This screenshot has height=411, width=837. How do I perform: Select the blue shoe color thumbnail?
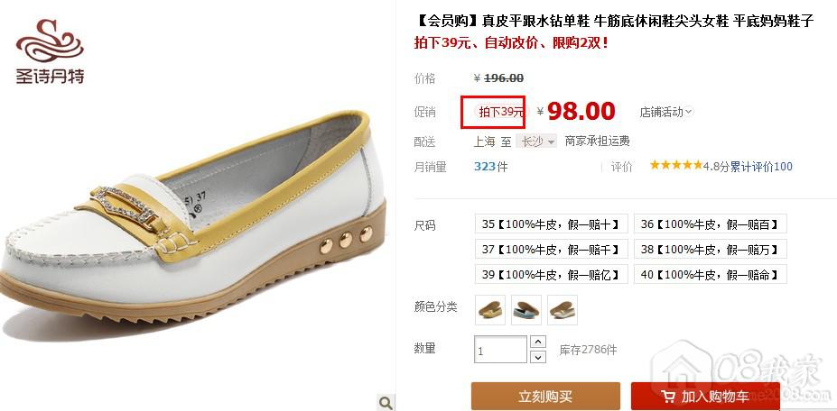[x=526, y=310]
